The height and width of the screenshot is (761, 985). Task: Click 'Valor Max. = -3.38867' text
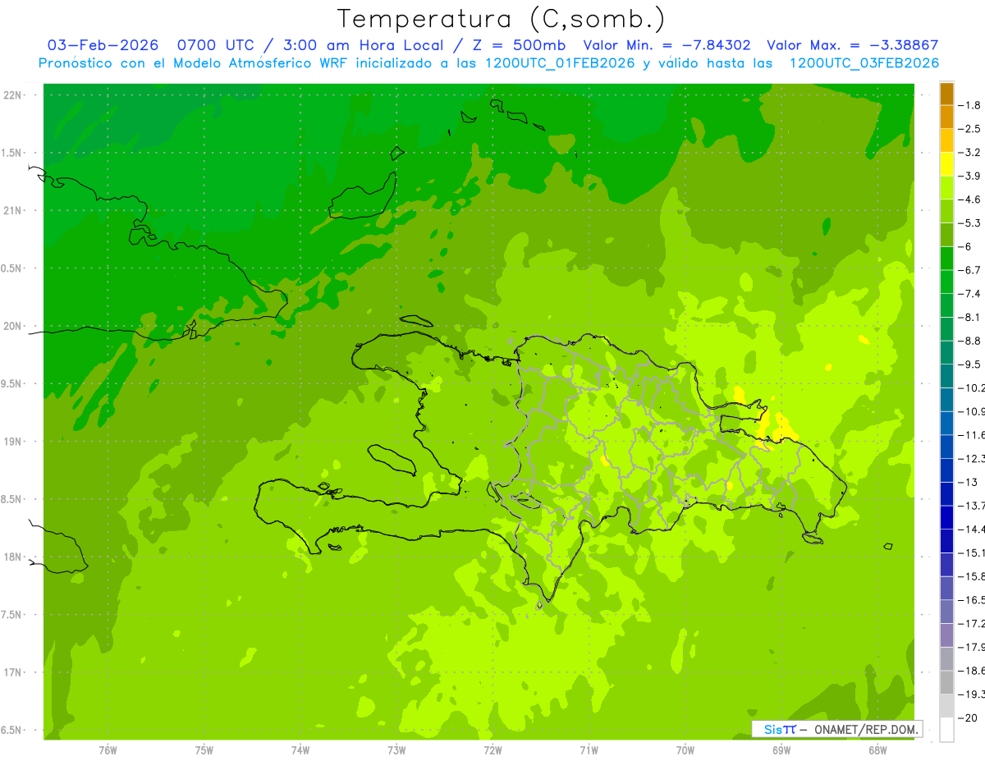pyautogui.click(x=851, y=46)
